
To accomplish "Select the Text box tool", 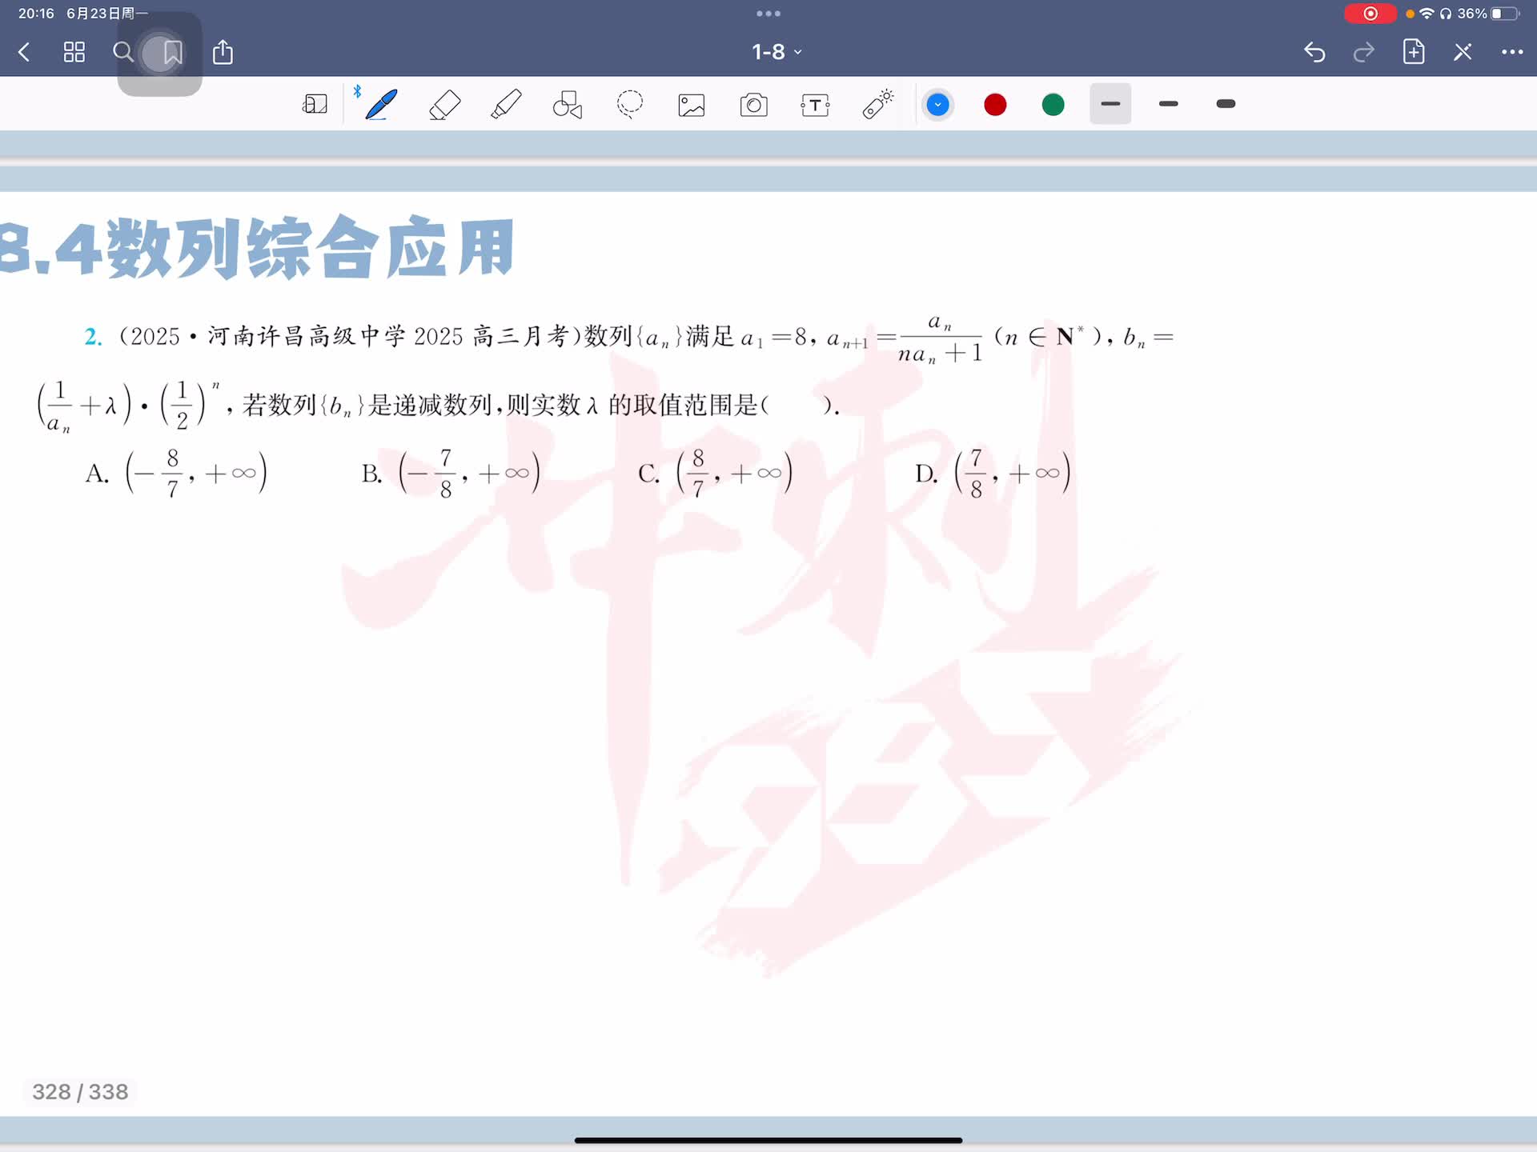I will click(x=815, y=105).
